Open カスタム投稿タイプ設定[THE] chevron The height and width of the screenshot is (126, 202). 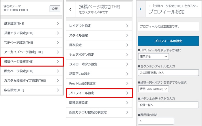coord(58,80)
